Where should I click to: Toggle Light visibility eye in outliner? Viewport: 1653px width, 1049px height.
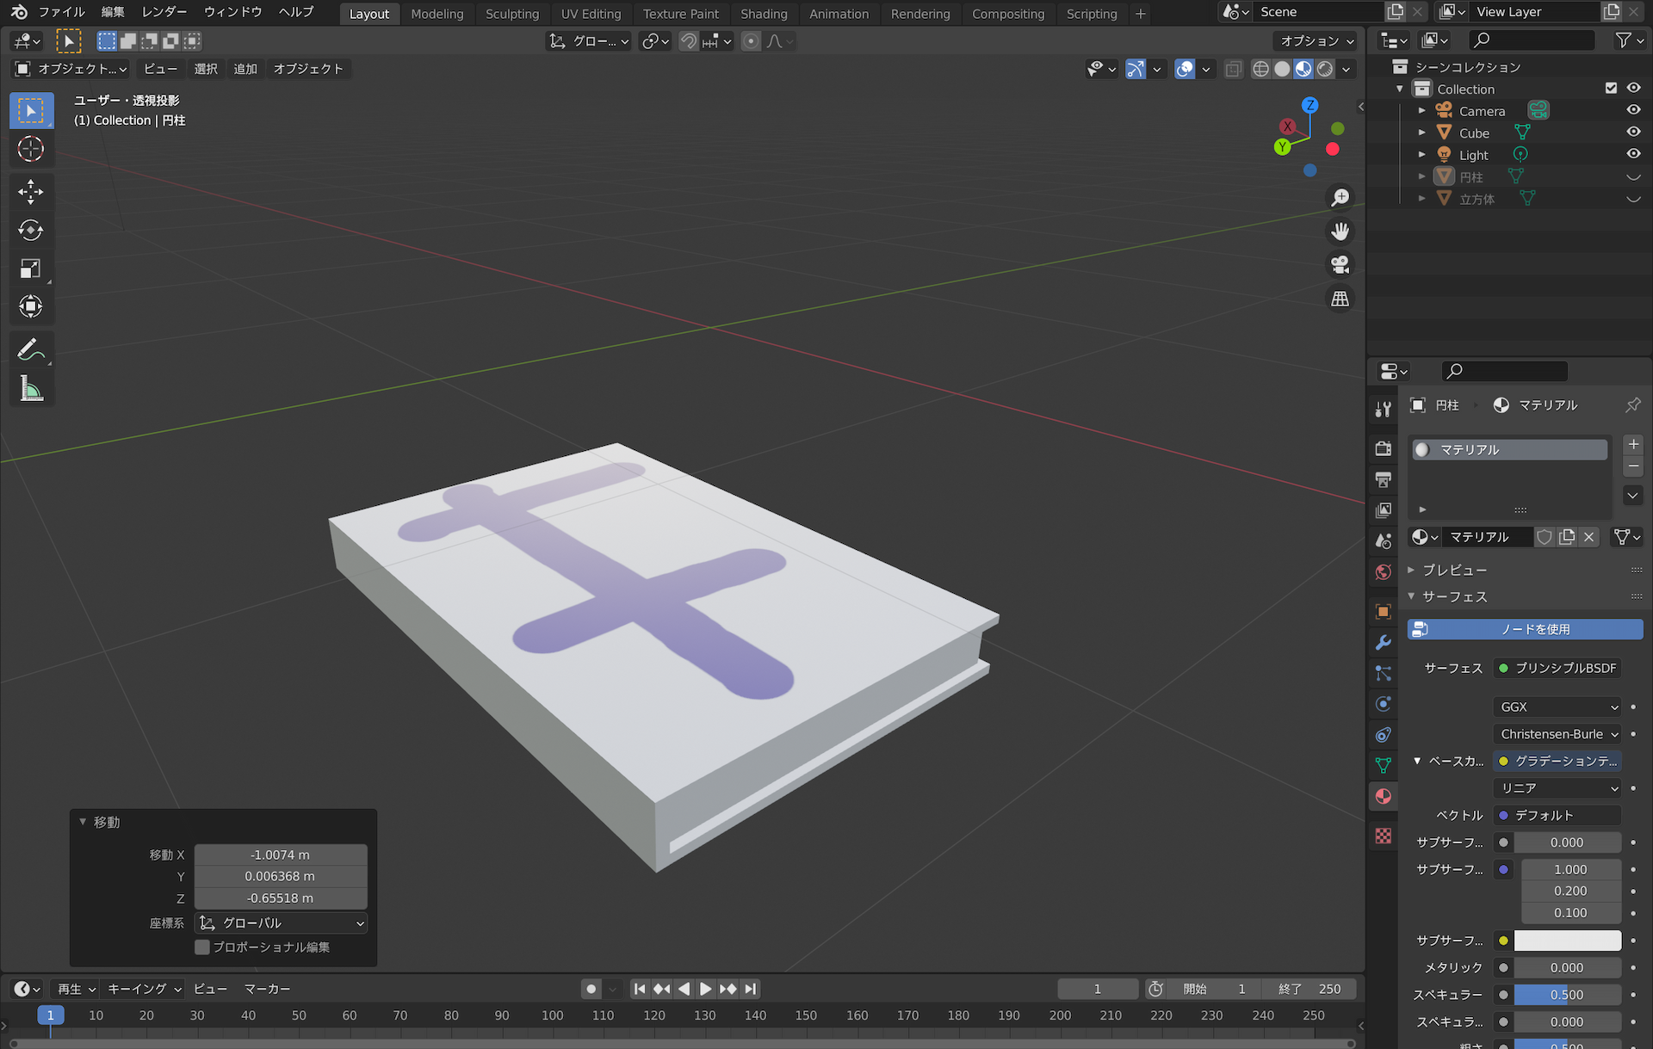click(1633, 154)
